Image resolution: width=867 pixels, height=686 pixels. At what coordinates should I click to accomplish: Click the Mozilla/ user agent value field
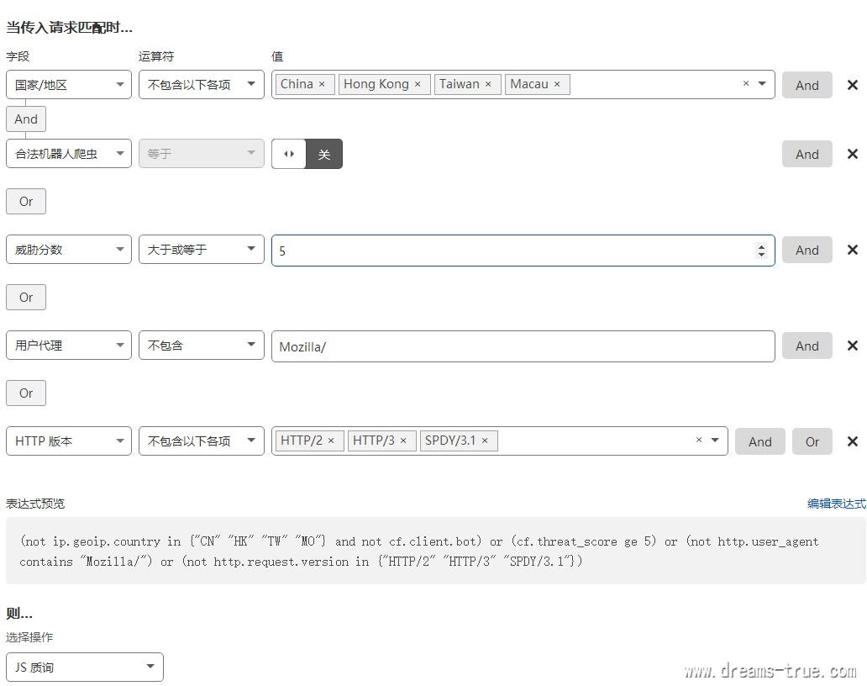(523, 346)
